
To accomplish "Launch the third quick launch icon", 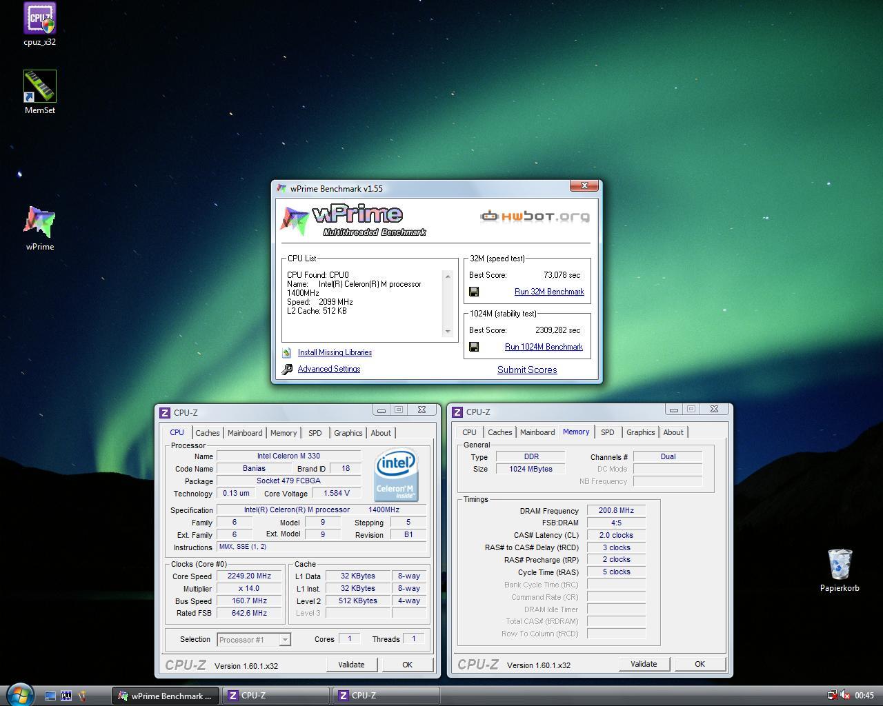I will coord(82,696).
